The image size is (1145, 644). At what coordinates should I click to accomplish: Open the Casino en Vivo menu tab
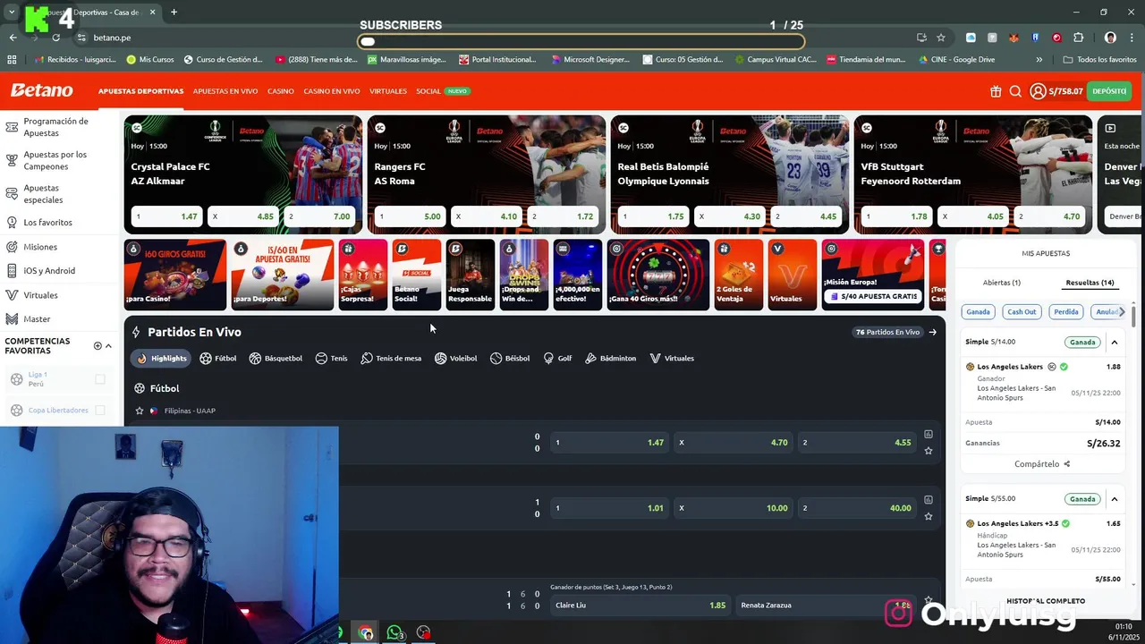click(x=332, y=91)
